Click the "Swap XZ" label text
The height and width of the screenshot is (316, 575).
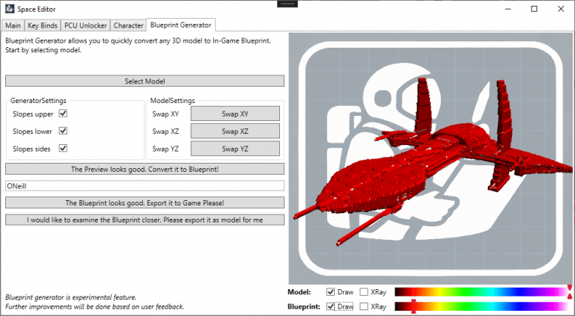pyautogui.click(x=165, y=131)
